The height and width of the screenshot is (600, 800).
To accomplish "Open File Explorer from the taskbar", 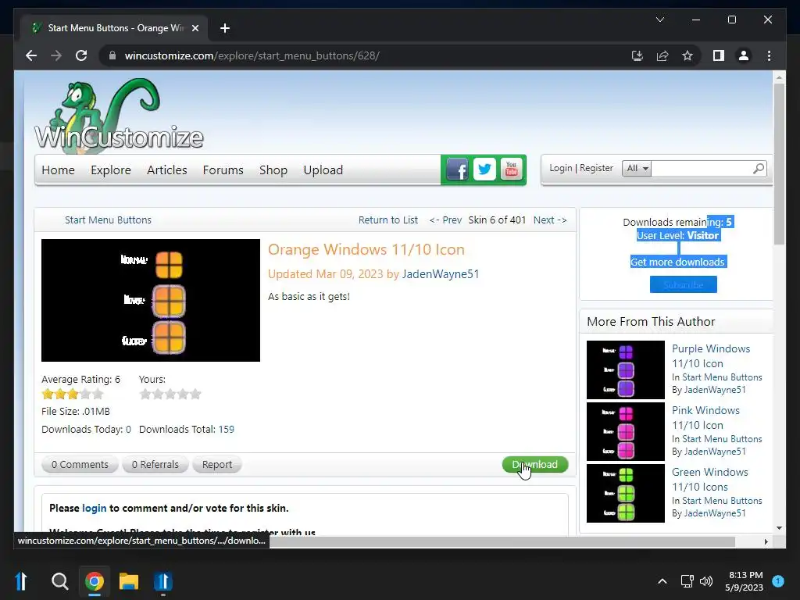I will tap(129, 580).
